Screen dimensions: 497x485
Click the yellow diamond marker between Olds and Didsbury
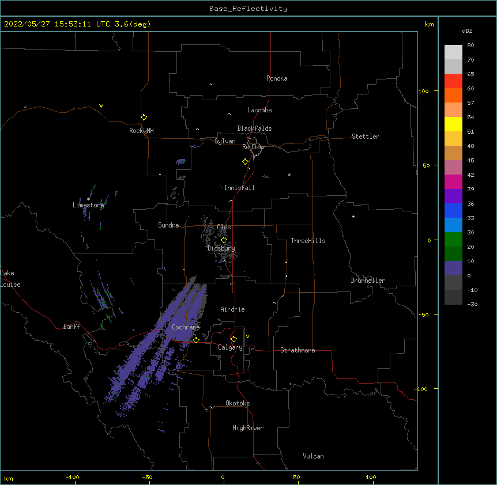pos(224,240)
